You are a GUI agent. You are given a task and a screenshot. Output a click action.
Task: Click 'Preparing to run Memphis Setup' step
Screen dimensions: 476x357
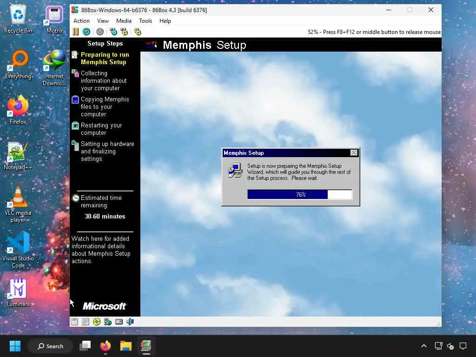pyautogui.click(x=105, y=58)
